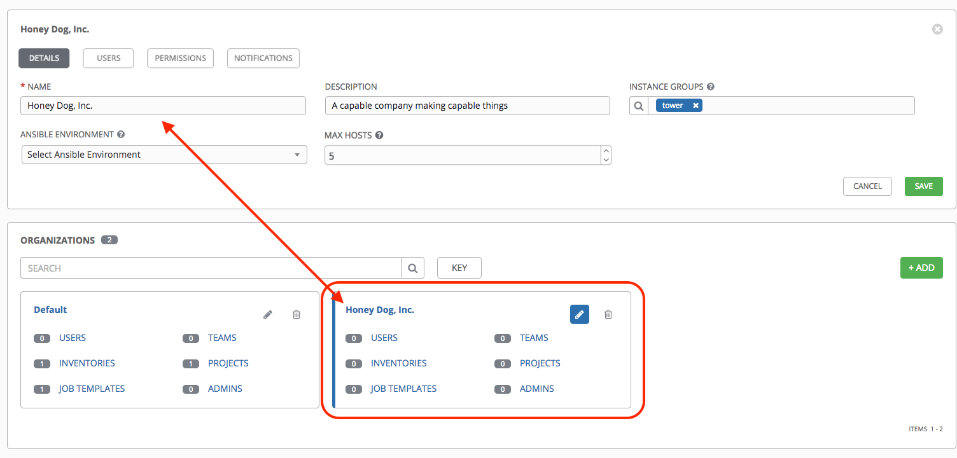Save the organization details
This screenshot has width=957, height=458.
(923, 186)
